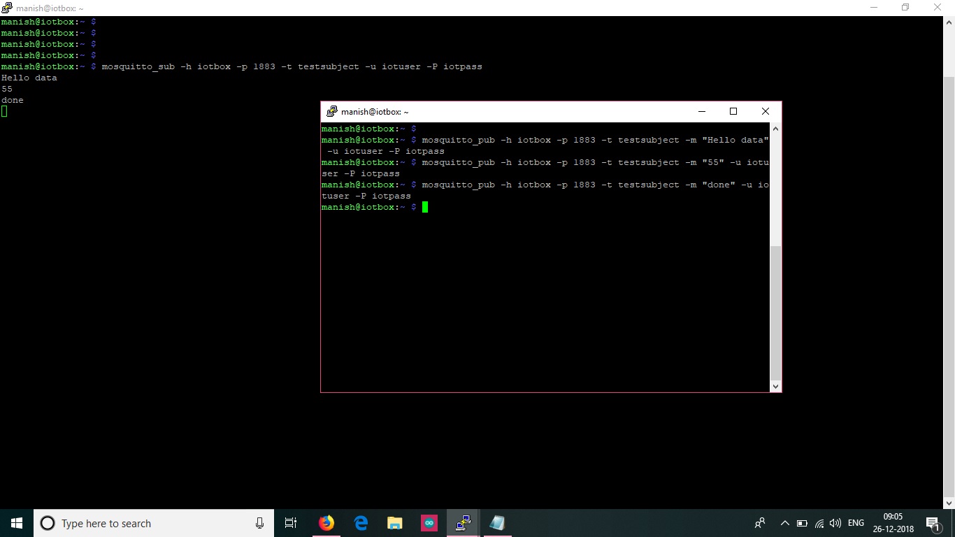This screenshot has width=955, height=537.
Task: Open the Windows Start menu
Action: click(17, 523)
